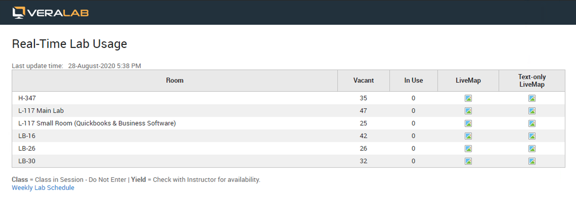Click the Weekly Lab Schedule link
Screen dimensions: 576x208
43,188
